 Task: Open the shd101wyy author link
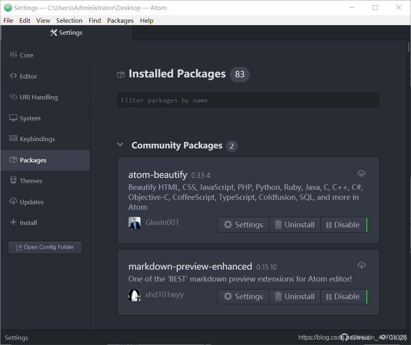(164, 295)
